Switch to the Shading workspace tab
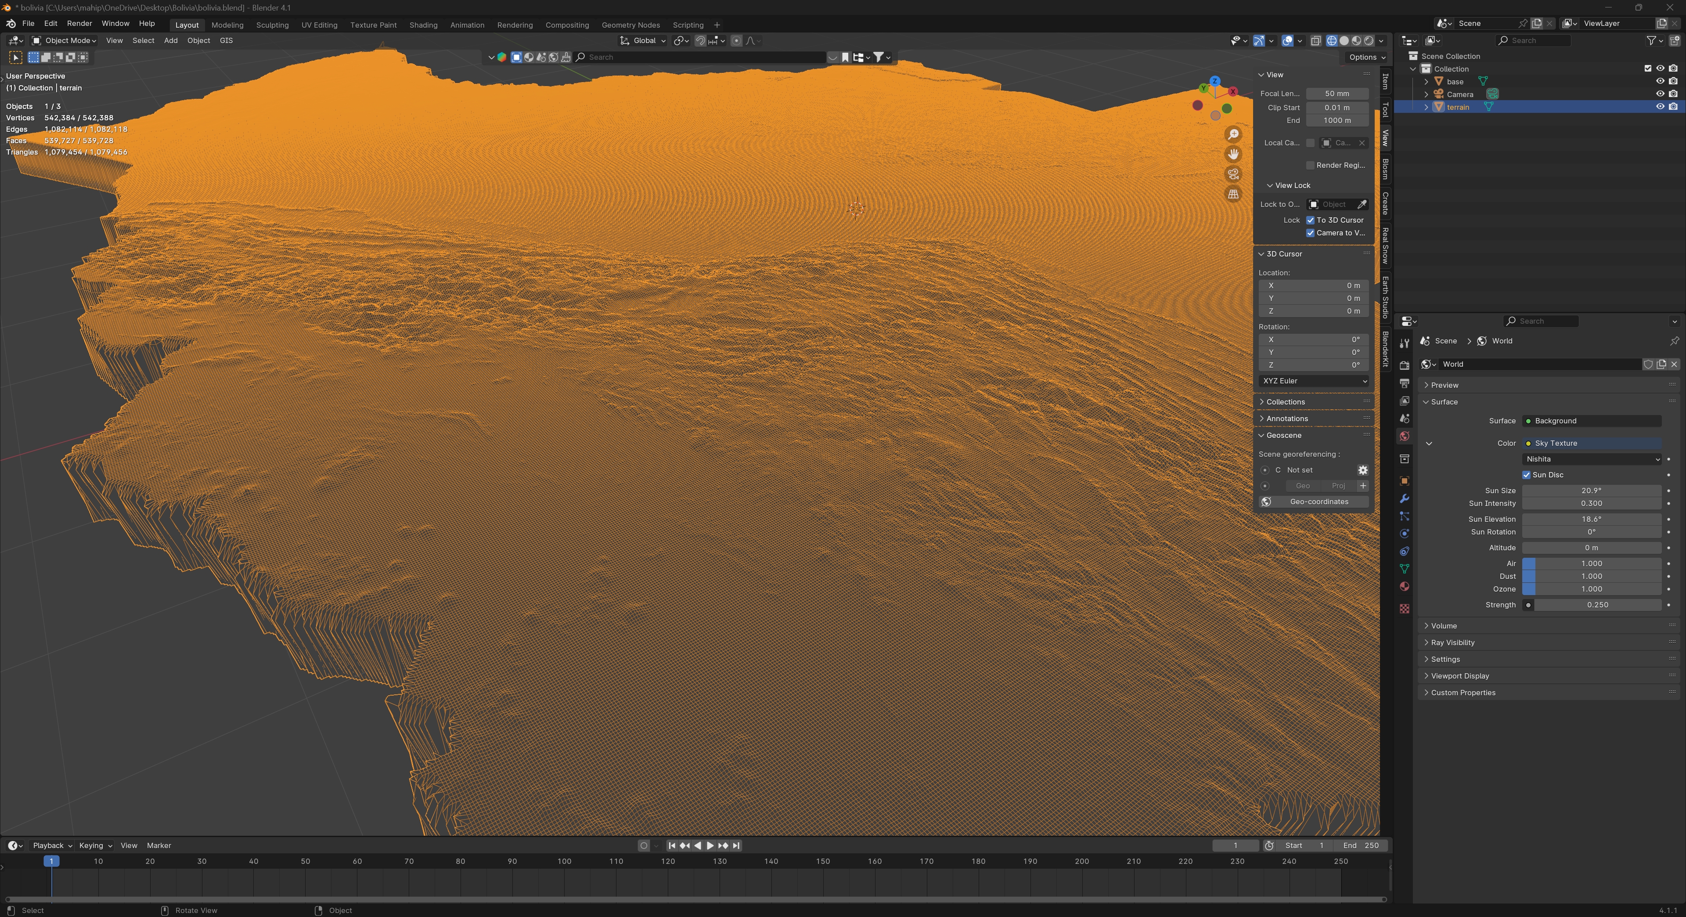 (423, 25)
